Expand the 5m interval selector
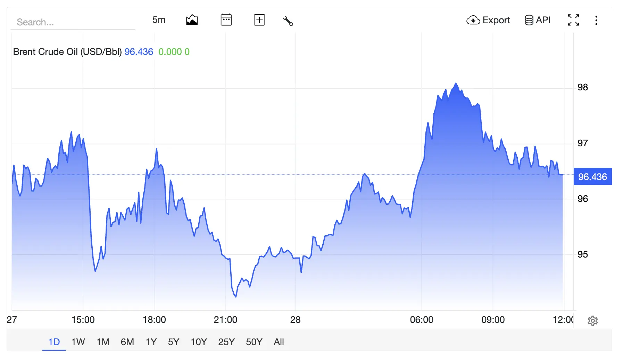 point(159,20)
